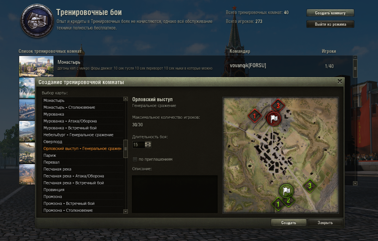Increase battle duration with the up arrow
378x241 pixels.
pos(148,143)
